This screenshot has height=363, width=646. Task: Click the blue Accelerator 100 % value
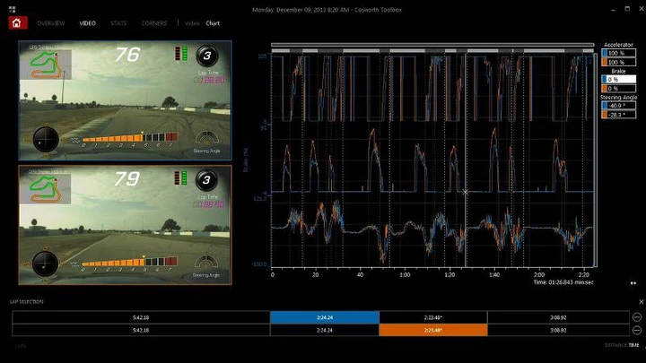[618, 53]
